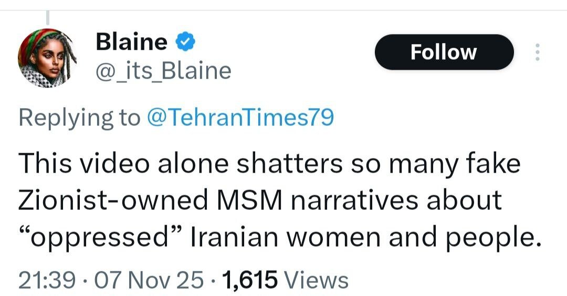Open Blaine's profile picture
Viewport: 567px width, 296px height.
pyautogui.click(x=47, y=59)
